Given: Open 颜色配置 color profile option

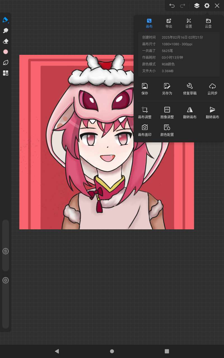Looking at the screenshot, I should click(x=167, y=130).
